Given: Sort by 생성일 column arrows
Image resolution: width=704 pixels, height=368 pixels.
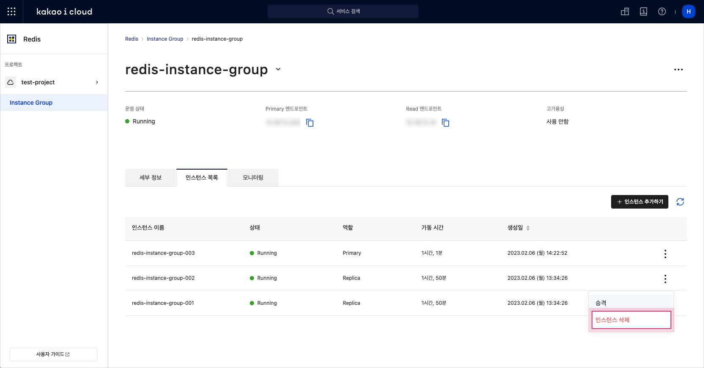Looking at the screenshot, I should click(x=528, y=228).
